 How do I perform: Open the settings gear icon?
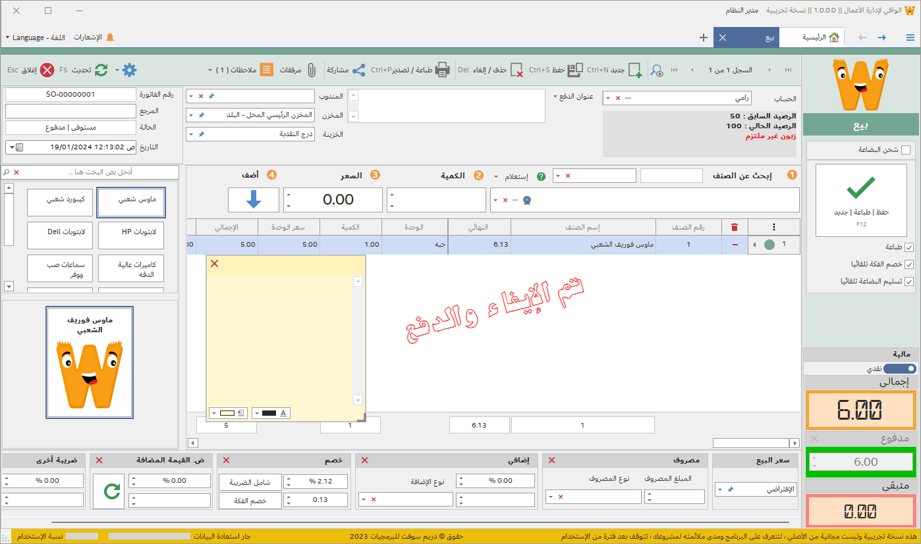point(129,70)
